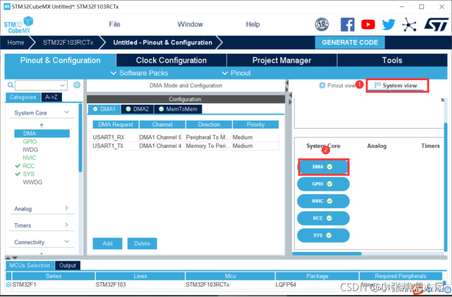Click the GPIO button in System view

323,184
